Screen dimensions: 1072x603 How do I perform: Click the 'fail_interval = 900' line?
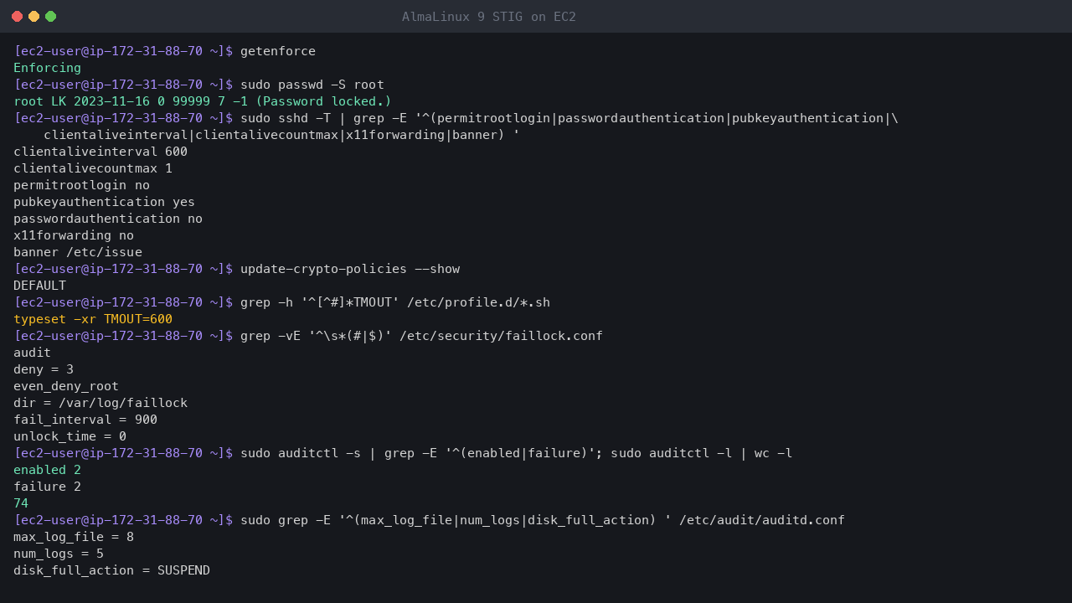tap(85, 420)
